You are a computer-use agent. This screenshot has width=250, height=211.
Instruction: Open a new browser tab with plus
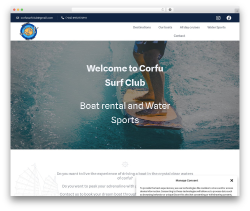(237, 11)
